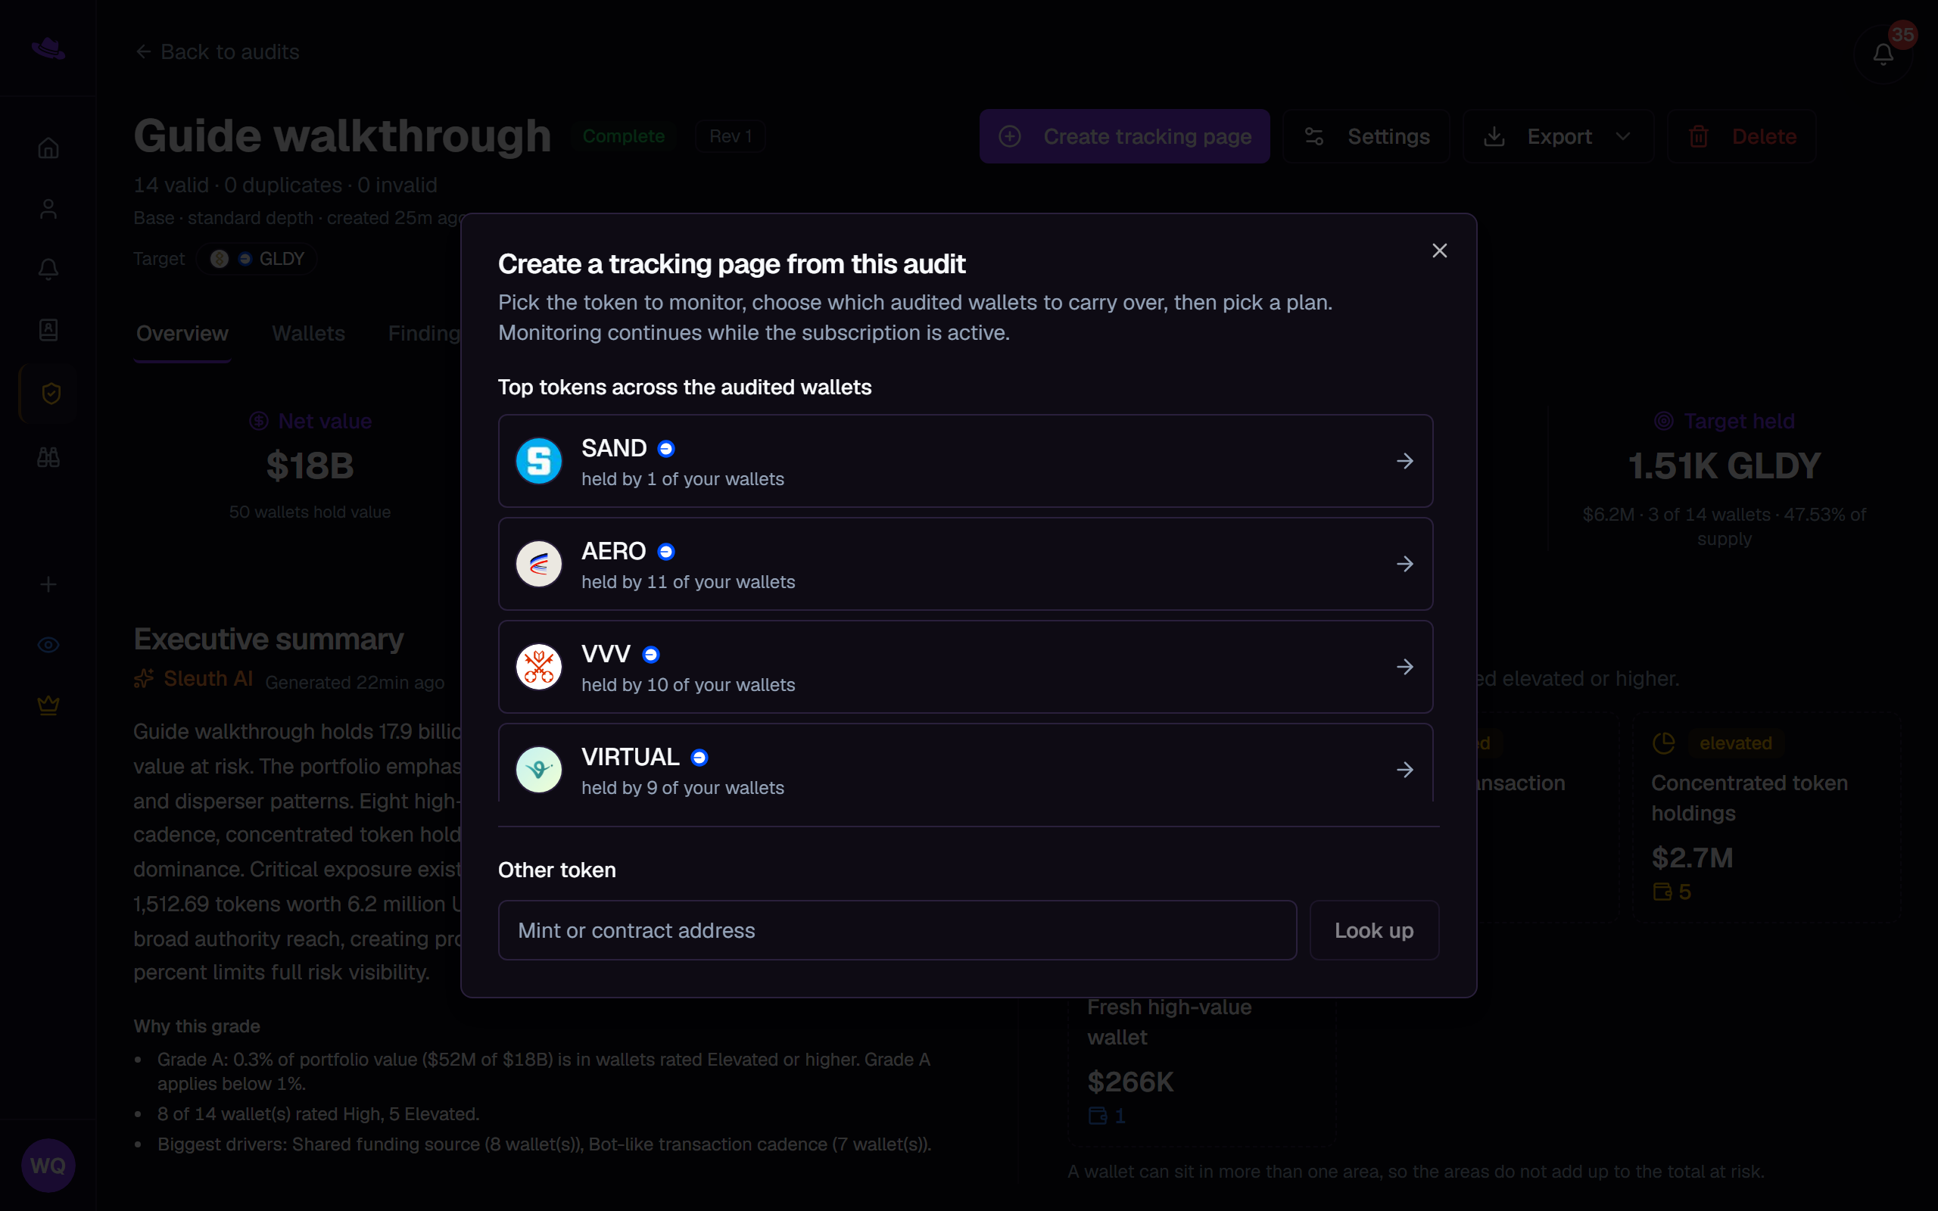Close the tracking page dialog
The image size is (1938, 1211).
[1439, 251]
